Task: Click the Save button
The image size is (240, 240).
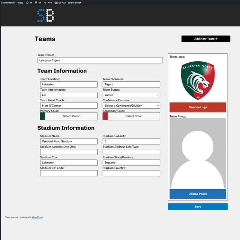Action: click(198, 206)
